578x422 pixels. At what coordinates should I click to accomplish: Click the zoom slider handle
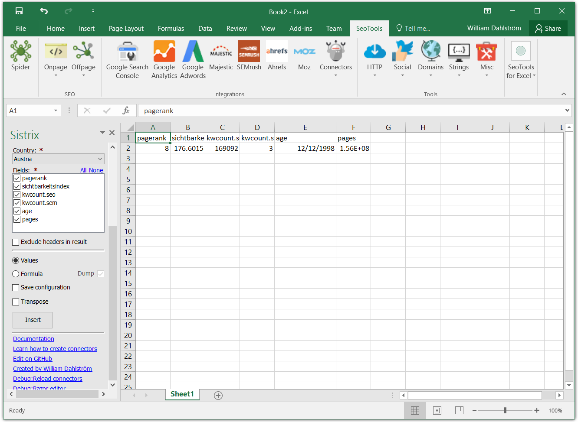tap(505, 410)
